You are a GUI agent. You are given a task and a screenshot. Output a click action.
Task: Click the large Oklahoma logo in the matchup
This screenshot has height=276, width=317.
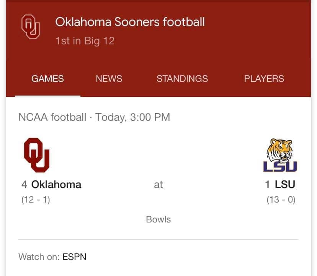[37, 155]
